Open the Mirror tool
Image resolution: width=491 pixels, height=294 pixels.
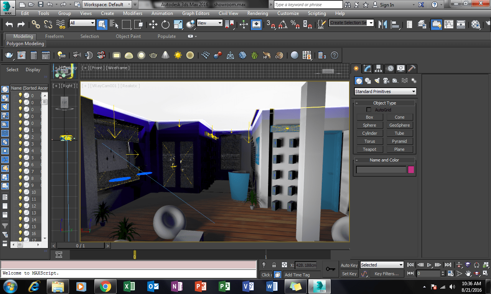coord(382,24)
